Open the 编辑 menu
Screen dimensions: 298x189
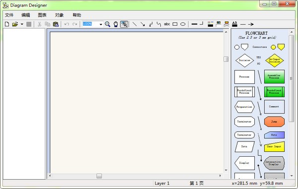click(26, 15)
